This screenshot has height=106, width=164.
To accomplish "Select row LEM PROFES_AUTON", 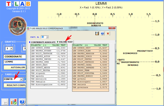I will pyautogui.click(x=49, y=56).
